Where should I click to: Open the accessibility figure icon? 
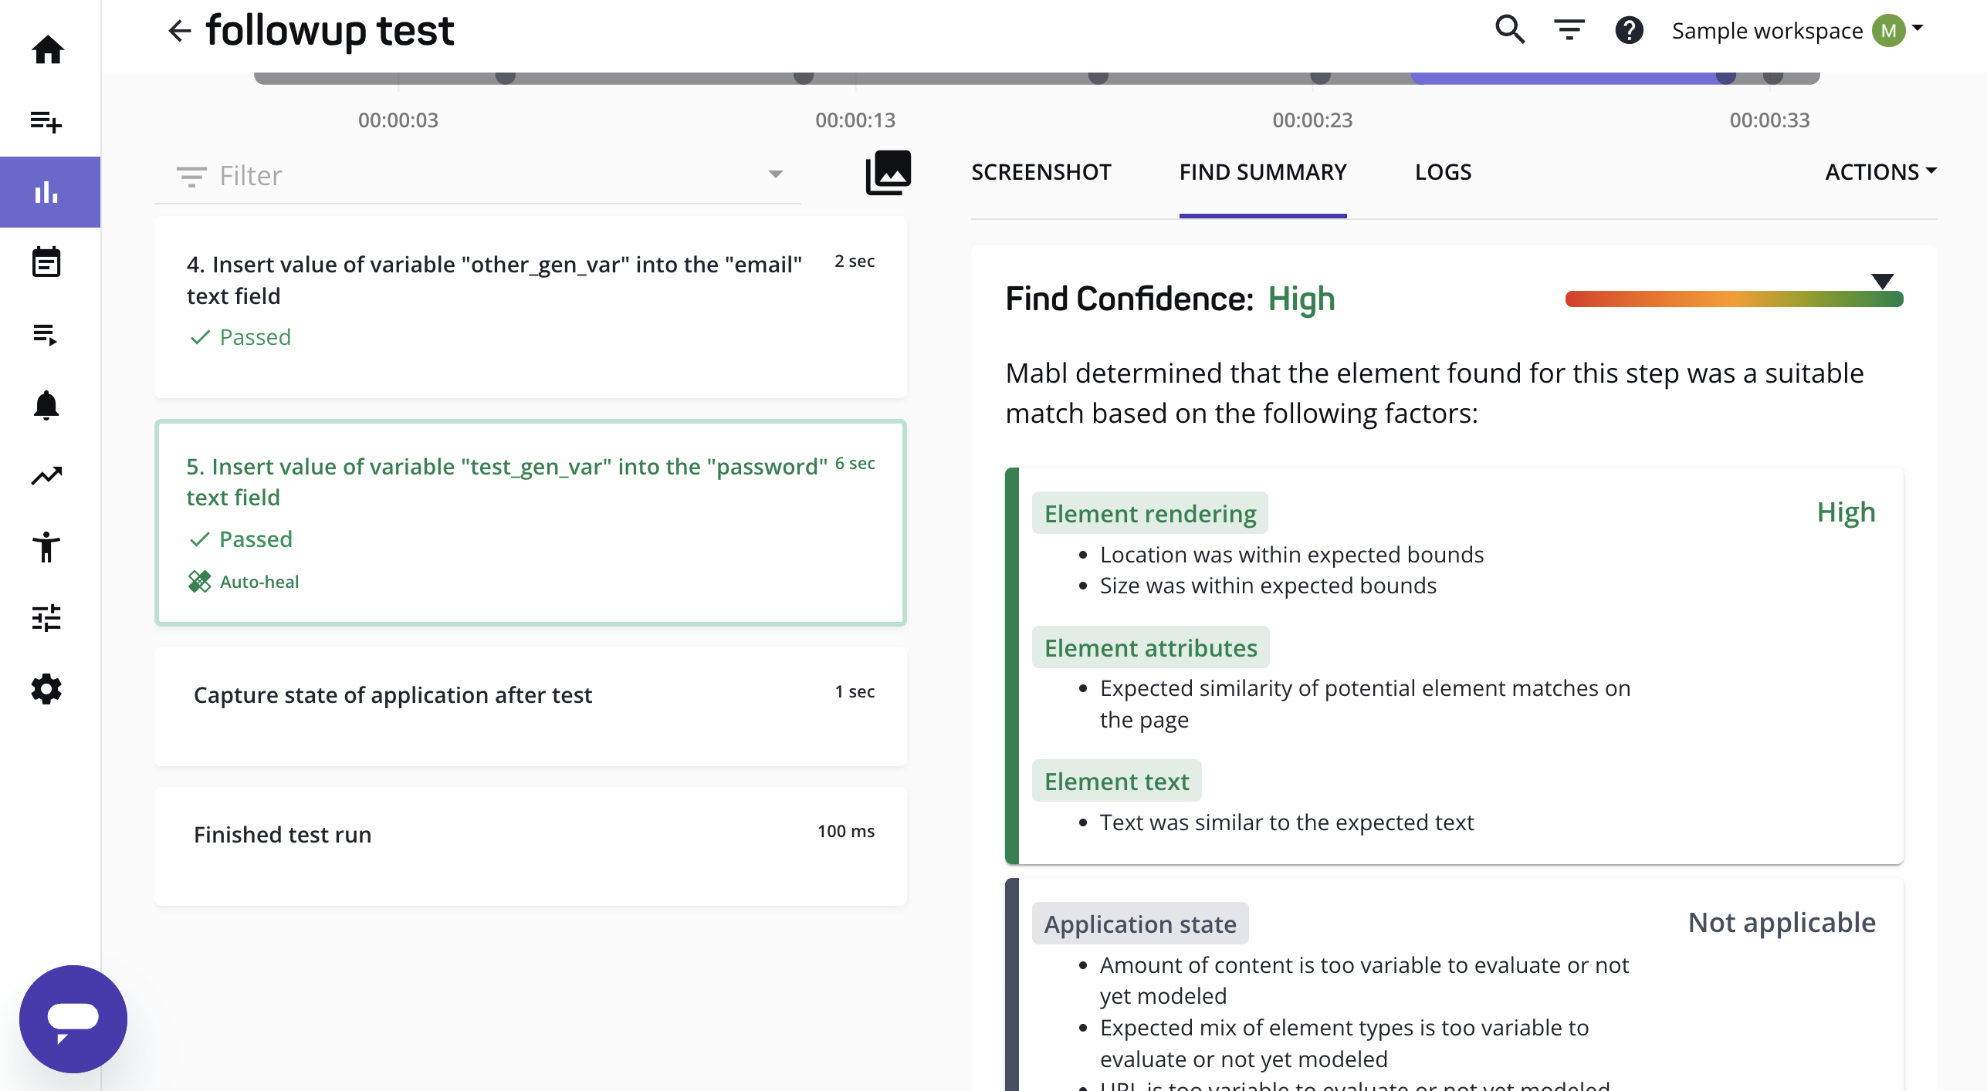[x=46, y=547]
